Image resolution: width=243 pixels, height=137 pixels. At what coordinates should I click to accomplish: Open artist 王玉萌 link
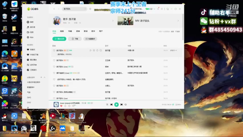click(108, 60)
